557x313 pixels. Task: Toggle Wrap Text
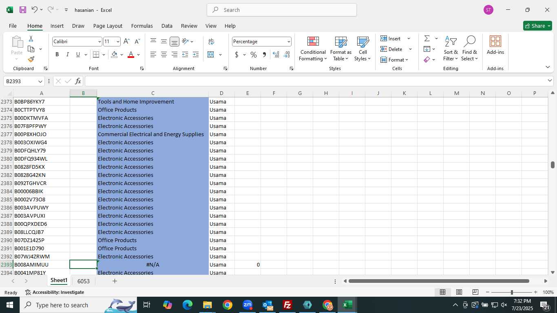pyautogui.click(x=211, y=42)
